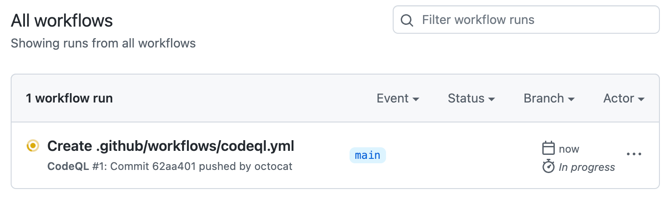Open the Actor filter dropdown
The image size is (667, 197).
pos(623,98)
